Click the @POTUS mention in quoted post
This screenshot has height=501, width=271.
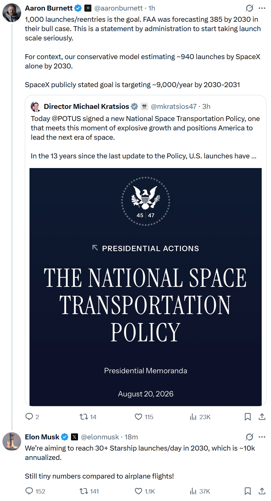click(66, 119)
